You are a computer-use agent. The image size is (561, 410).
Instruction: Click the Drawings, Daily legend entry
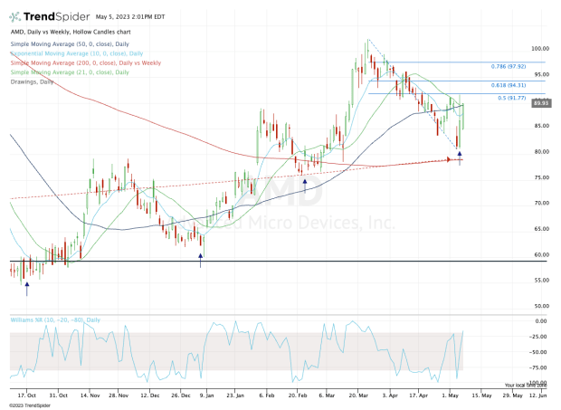coord(34,80)
